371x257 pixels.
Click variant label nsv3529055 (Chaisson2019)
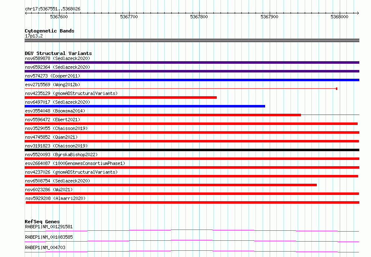[x=56, y=128]
